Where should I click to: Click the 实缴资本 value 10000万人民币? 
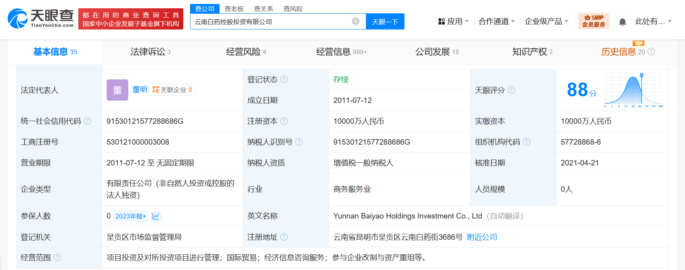tap(586, 121)
